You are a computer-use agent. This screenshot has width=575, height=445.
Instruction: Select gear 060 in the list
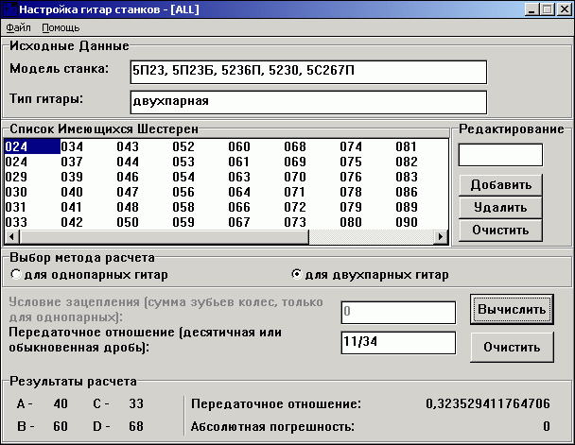click(239, 146)
